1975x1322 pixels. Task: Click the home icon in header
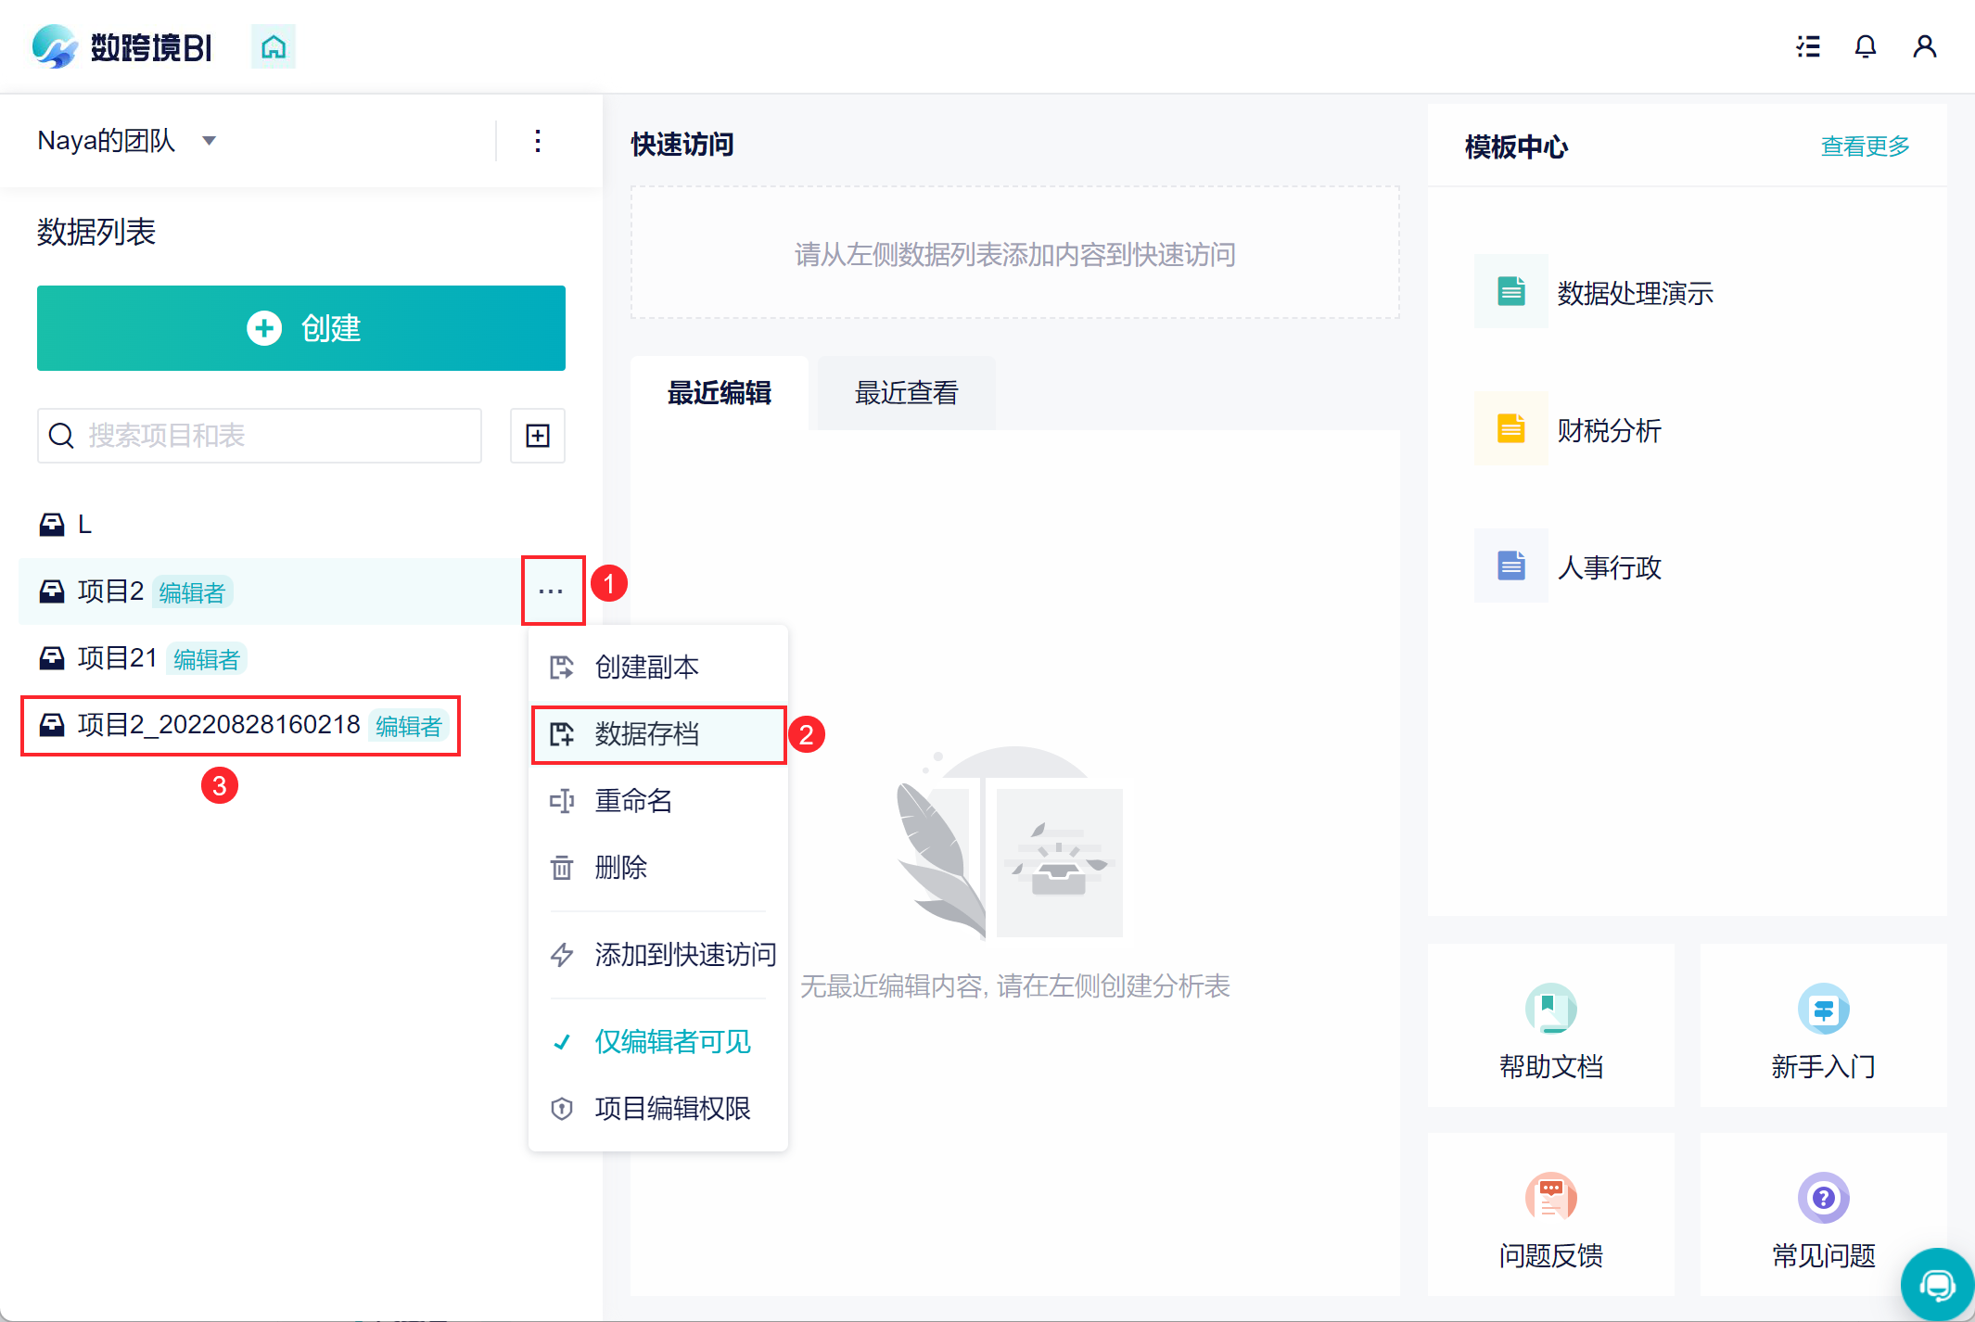[x=273, y=46]
